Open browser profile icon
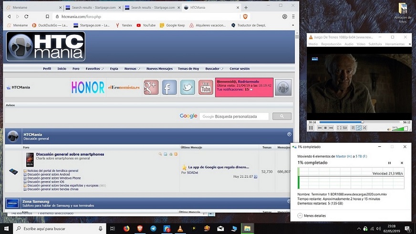The image size is (416, 234). tap(285, 16)
